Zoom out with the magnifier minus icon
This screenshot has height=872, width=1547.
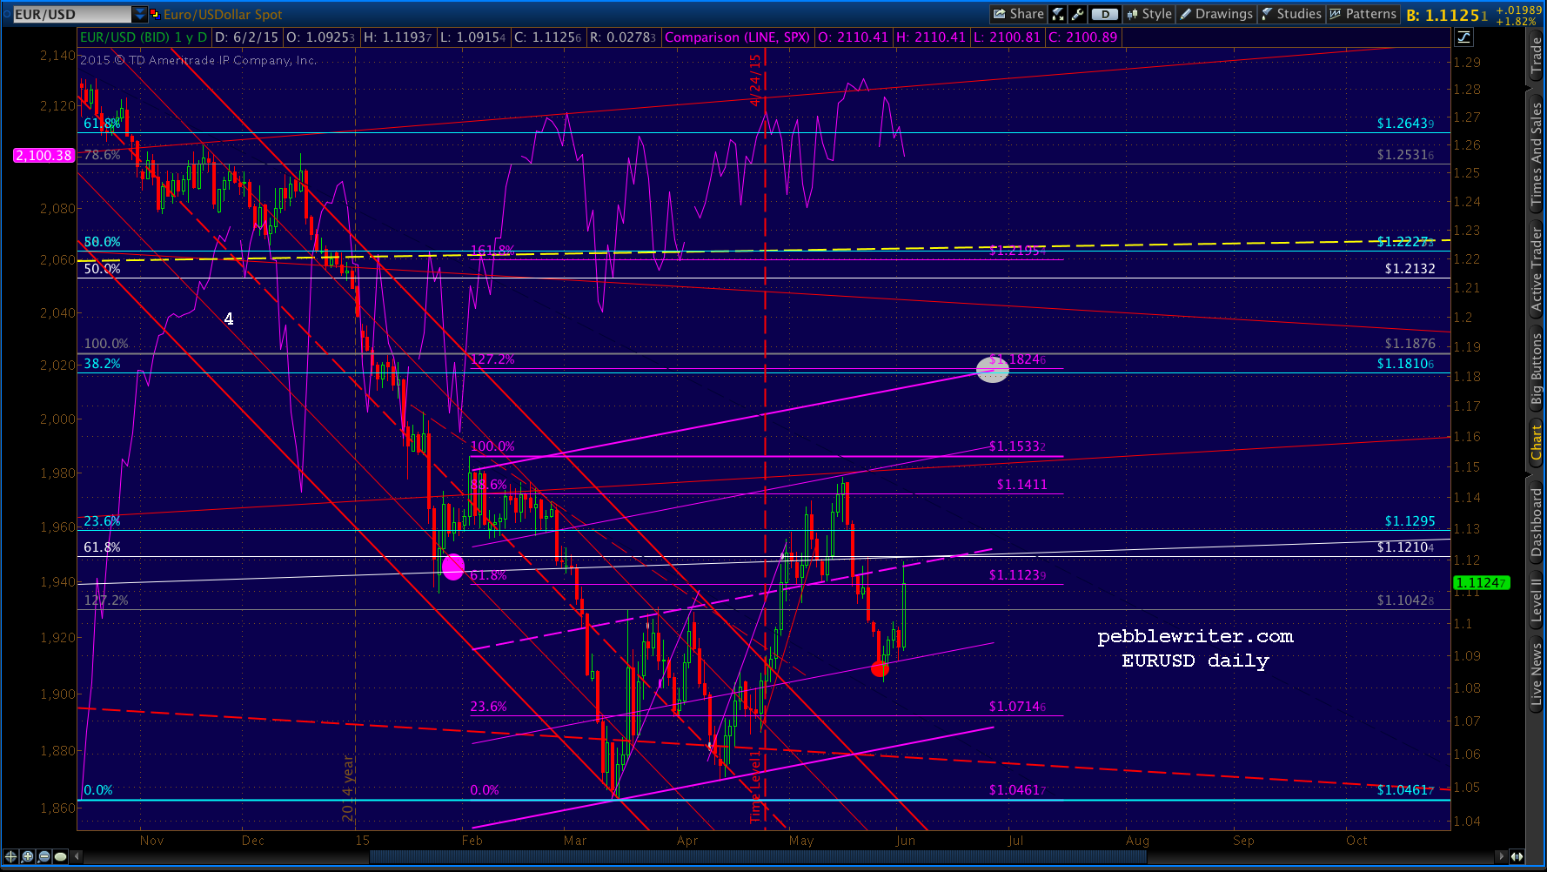(x=44, y=856)
